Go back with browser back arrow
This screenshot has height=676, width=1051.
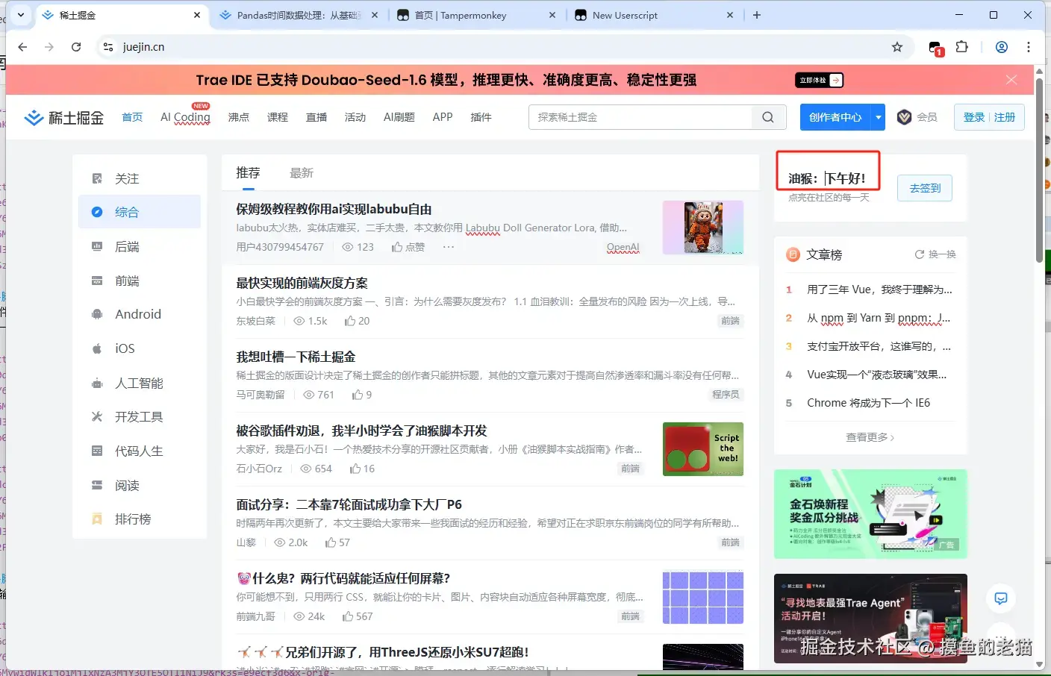[x=22, y=47]
